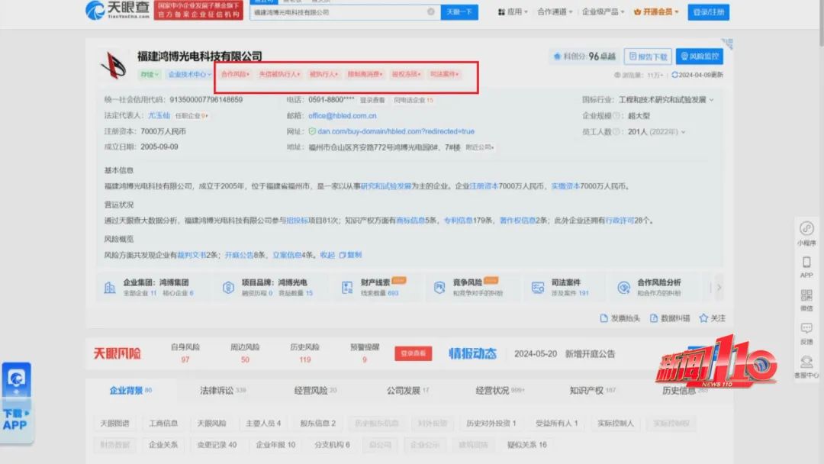
Task: Open the 变更记录 40 chip
Action: pos(217,445)
